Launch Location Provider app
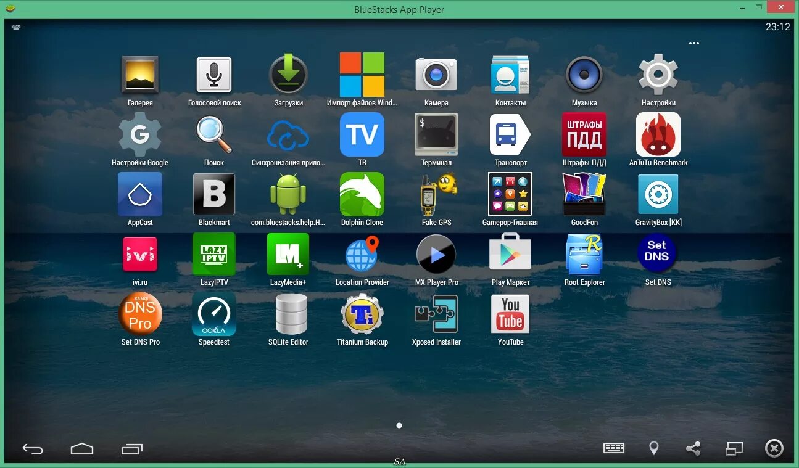This screenshot has height=468, width=799. [x=362, y=254]
